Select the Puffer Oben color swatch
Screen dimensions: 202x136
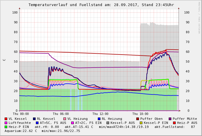coord(138,119)
